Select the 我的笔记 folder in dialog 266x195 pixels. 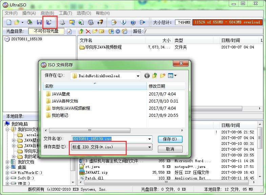[57, 115]
